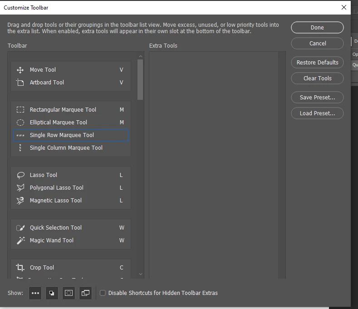Click the Magnetic Lasso Tool shortcut L
Viewport: 358px width, 309px height.
coord(121,201)
